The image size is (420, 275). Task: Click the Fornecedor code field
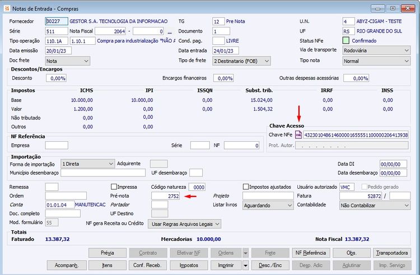[56, 21]
